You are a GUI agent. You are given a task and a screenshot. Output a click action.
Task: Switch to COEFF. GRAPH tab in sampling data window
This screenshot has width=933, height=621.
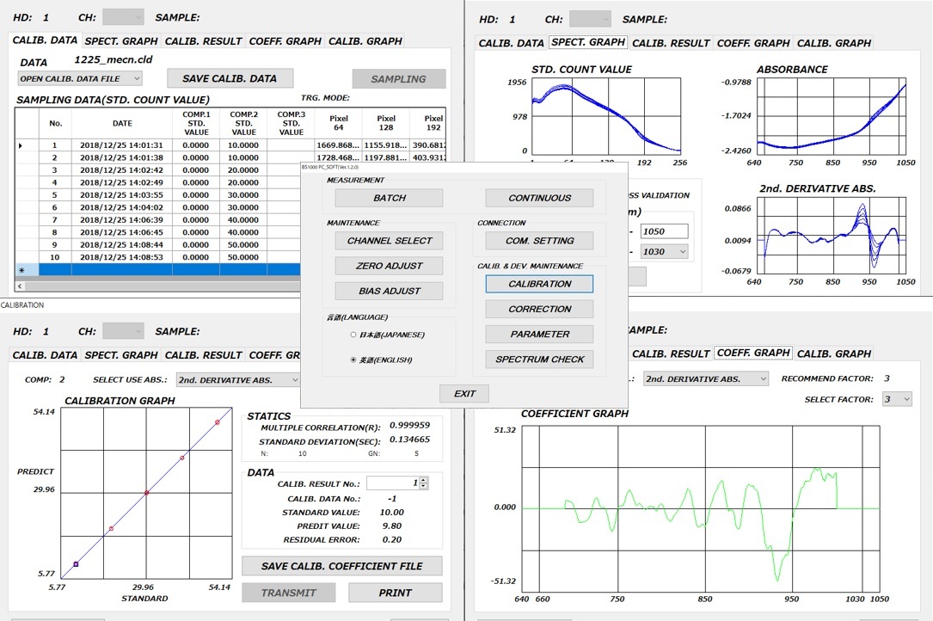click(285, 41)
